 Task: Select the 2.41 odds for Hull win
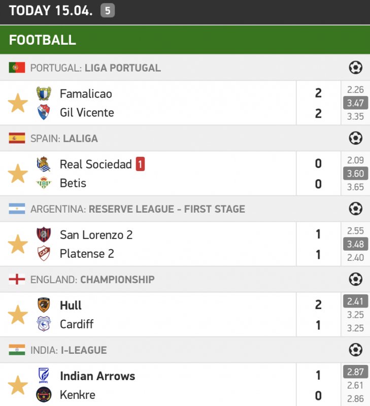[x=355, y=301]
